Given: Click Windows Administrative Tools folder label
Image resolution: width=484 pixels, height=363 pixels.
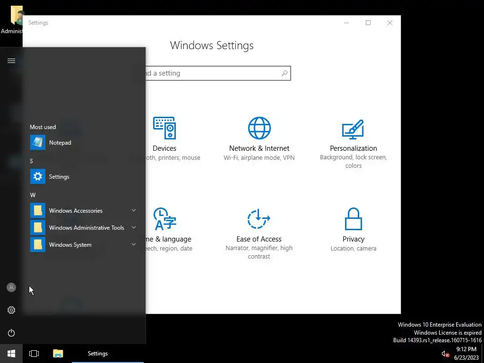Looking at the screenshot, I should point(86,227).
